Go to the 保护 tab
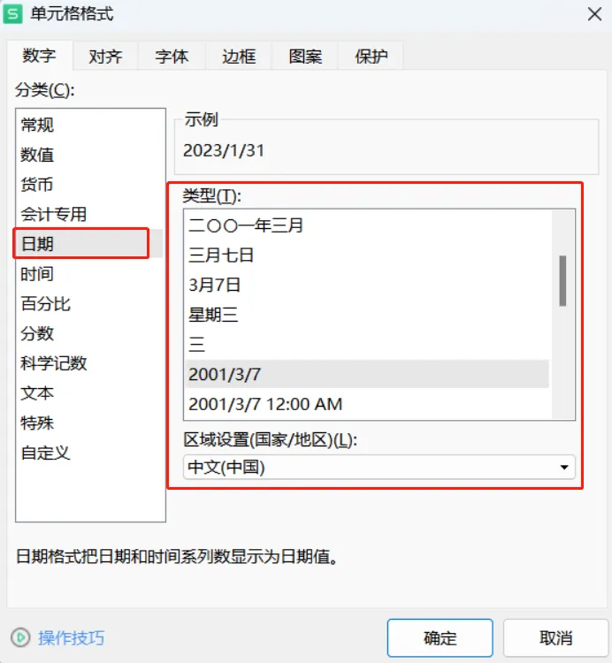612x663 pixels. point(371,56)
